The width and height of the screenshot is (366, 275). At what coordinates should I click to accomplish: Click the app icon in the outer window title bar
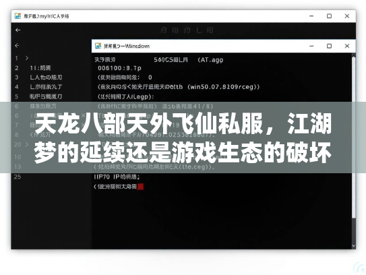(18, 16)
